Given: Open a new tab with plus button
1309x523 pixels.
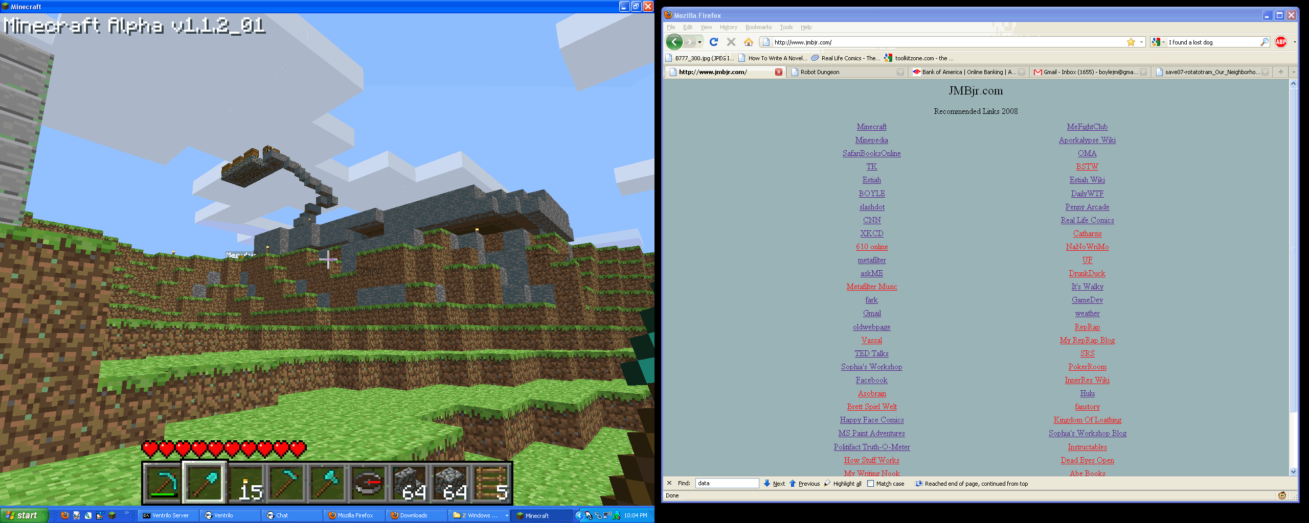Looking at the screenshot, I should tap(1281, 72).
